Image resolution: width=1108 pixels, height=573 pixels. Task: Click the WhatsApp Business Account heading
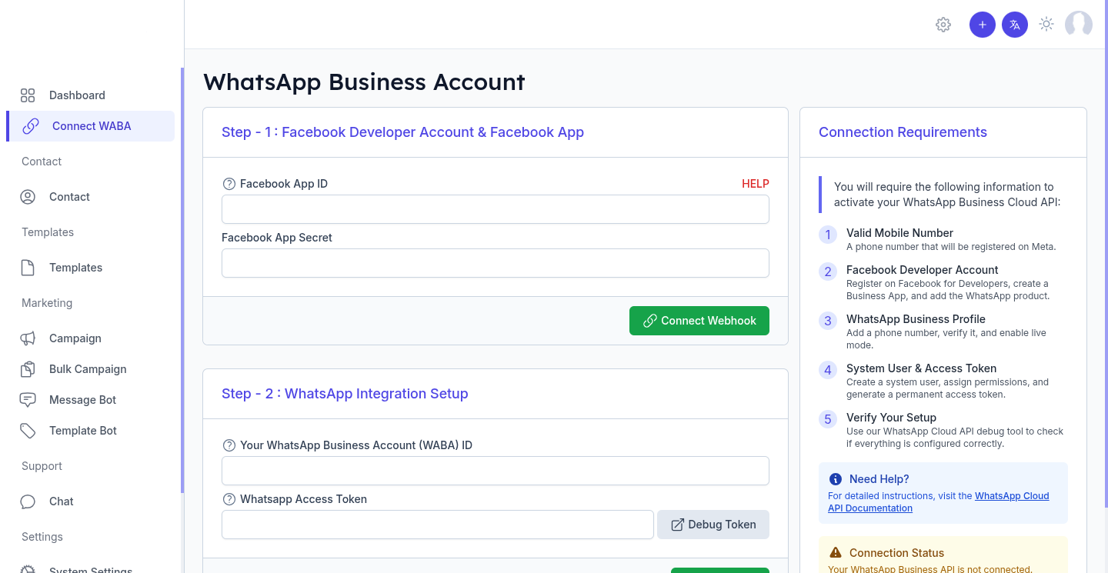[364, 82]
